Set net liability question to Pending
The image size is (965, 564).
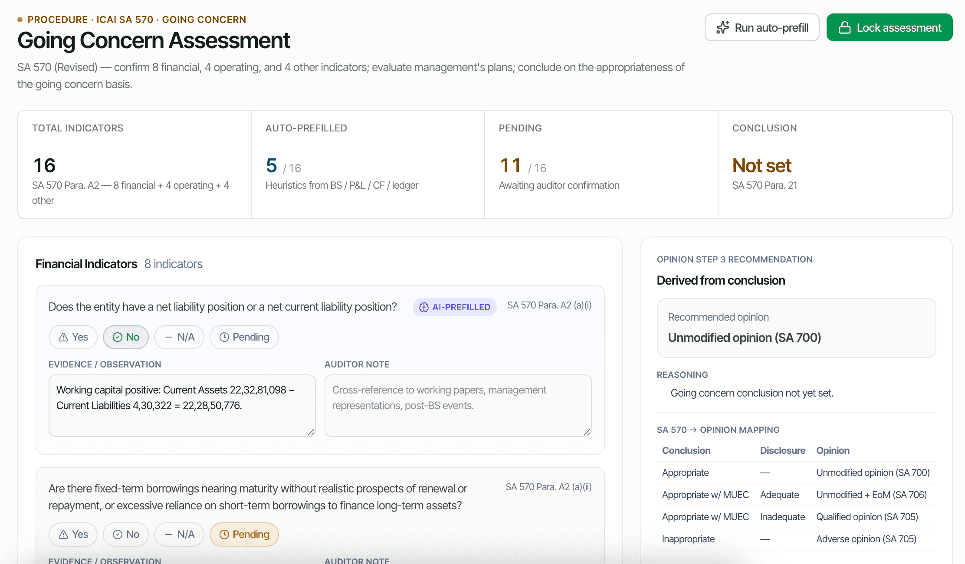(244, 337)
